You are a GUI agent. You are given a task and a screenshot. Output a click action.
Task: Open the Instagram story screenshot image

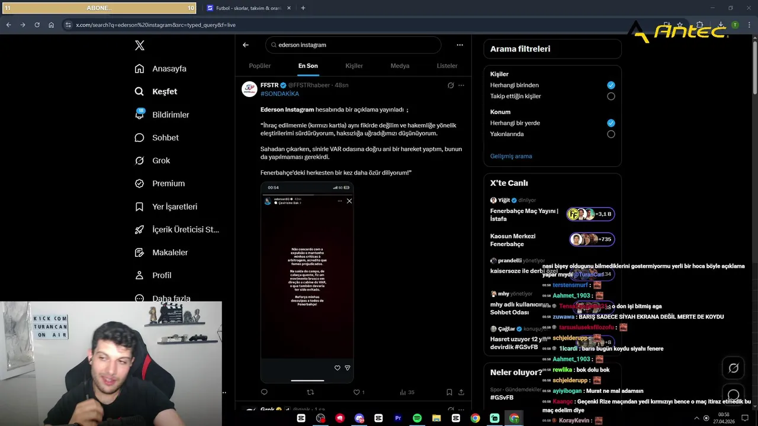307,282
